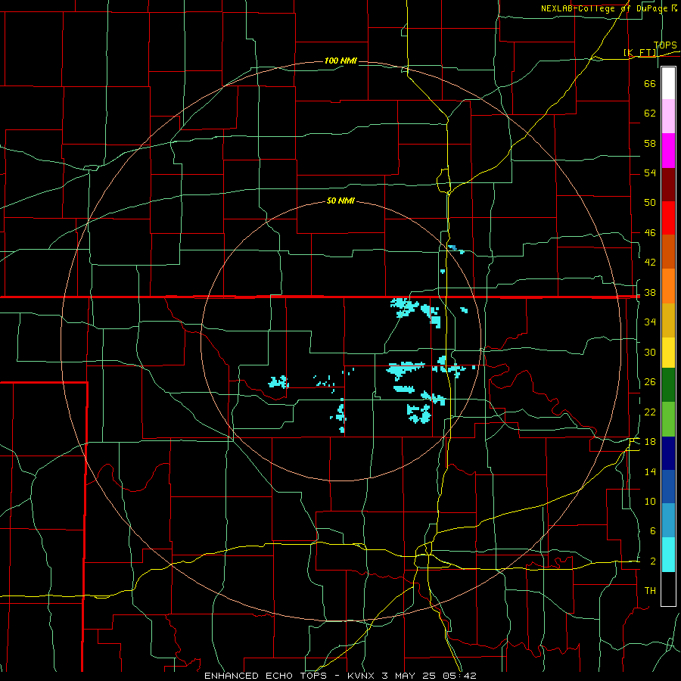Click the medium blue legend swatch
The image size is (681, 681).
click(668, 487)
